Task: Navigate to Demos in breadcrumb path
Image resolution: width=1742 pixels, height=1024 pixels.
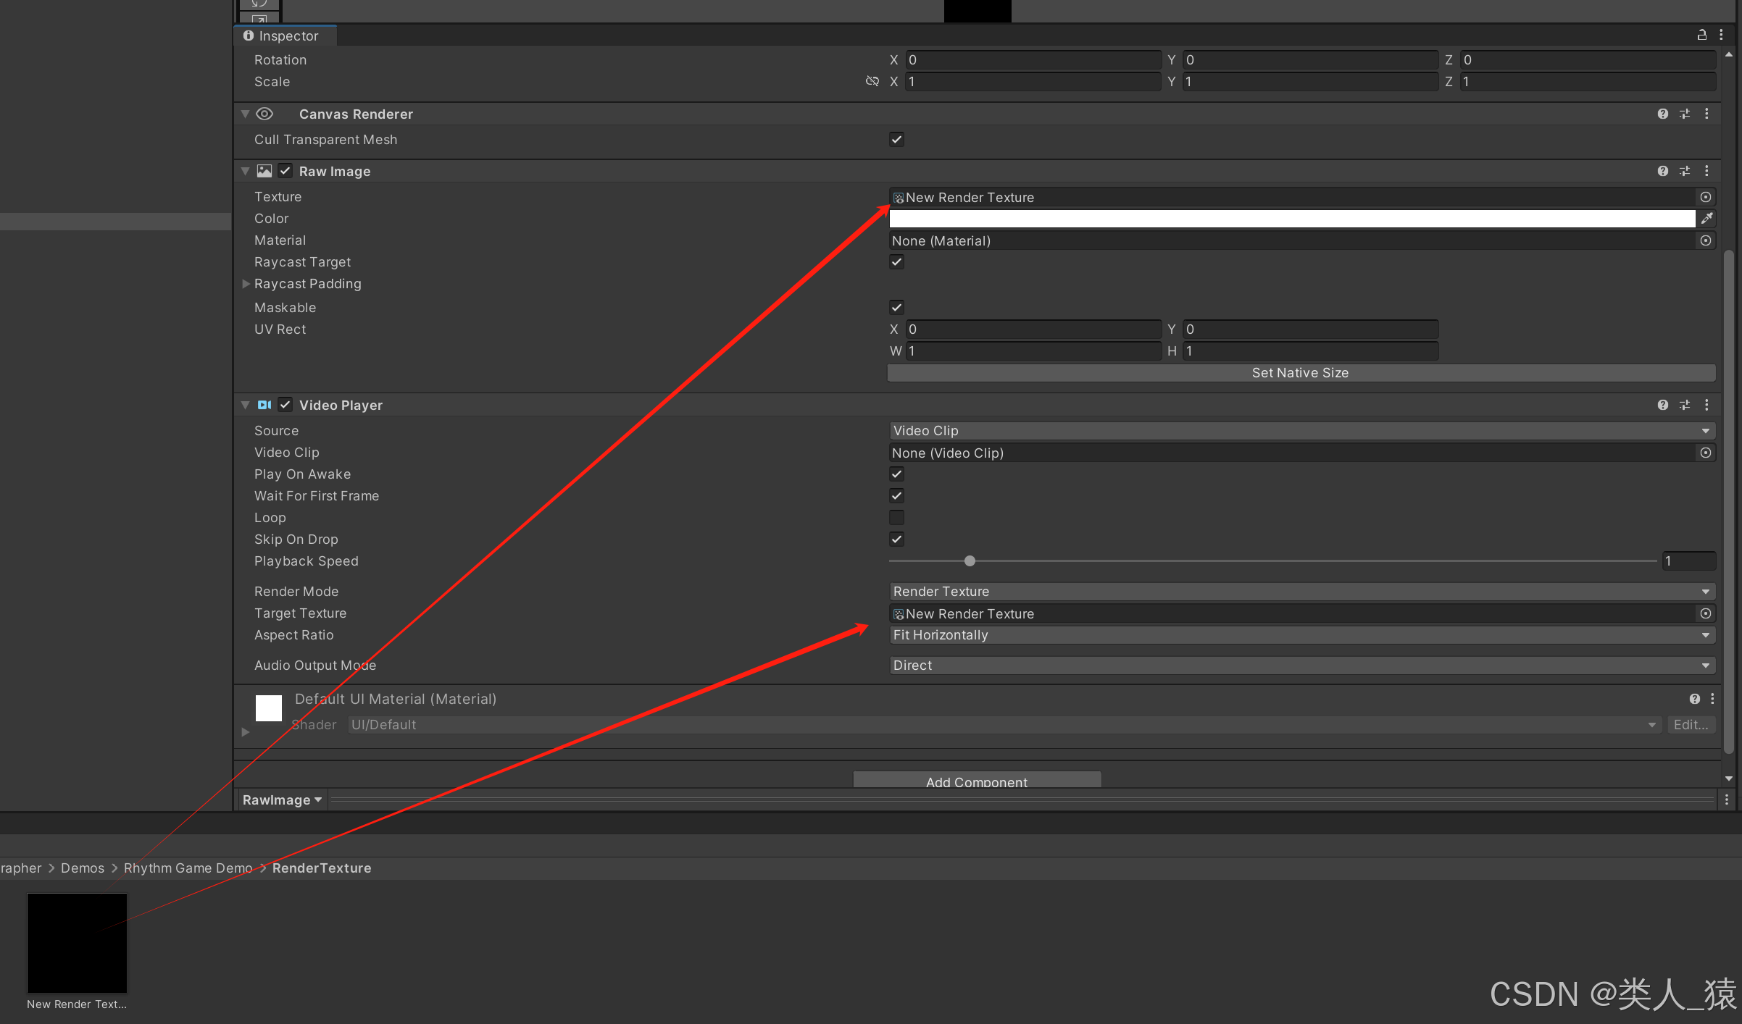Action: (x=83, y=868)
